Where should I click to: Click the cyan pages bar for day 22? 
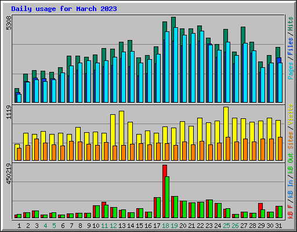point(202,67)
